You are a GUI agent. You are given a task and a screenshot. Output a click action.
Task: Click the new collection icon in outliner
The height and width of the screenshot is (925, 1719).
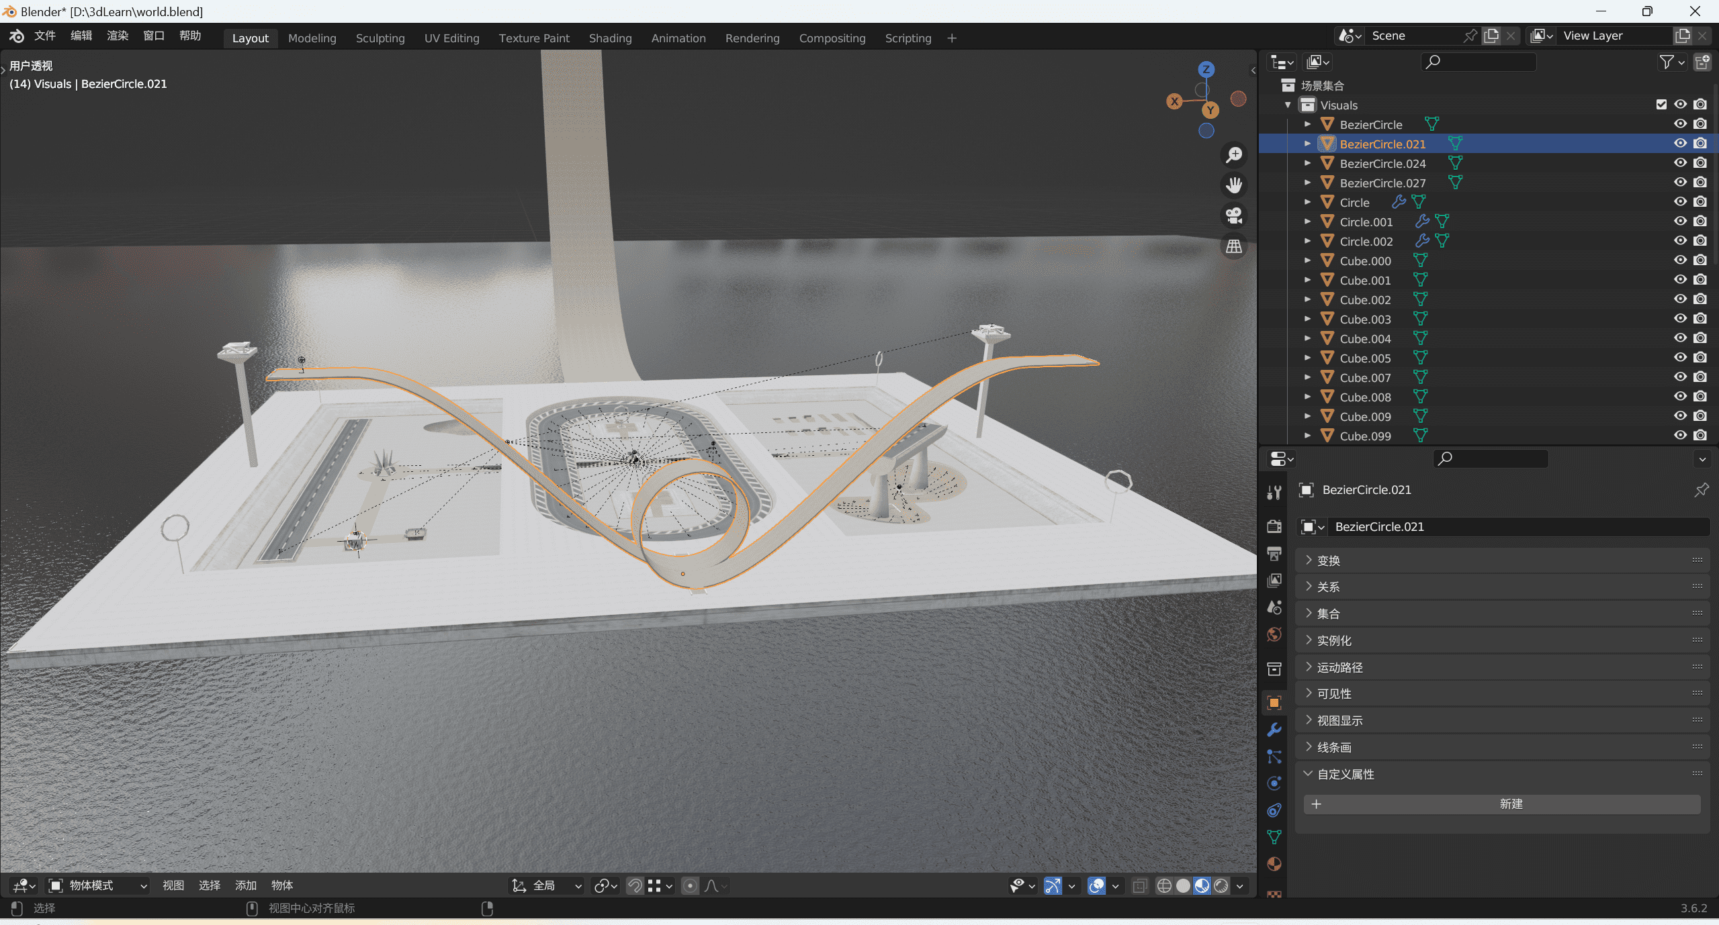[1702, 62]
